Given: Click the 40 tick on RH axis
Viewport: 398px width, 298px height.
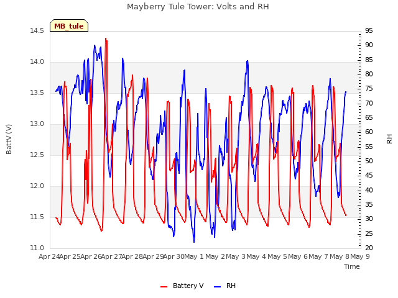Looking at the screenshot, I should click(x=369, y=190).
